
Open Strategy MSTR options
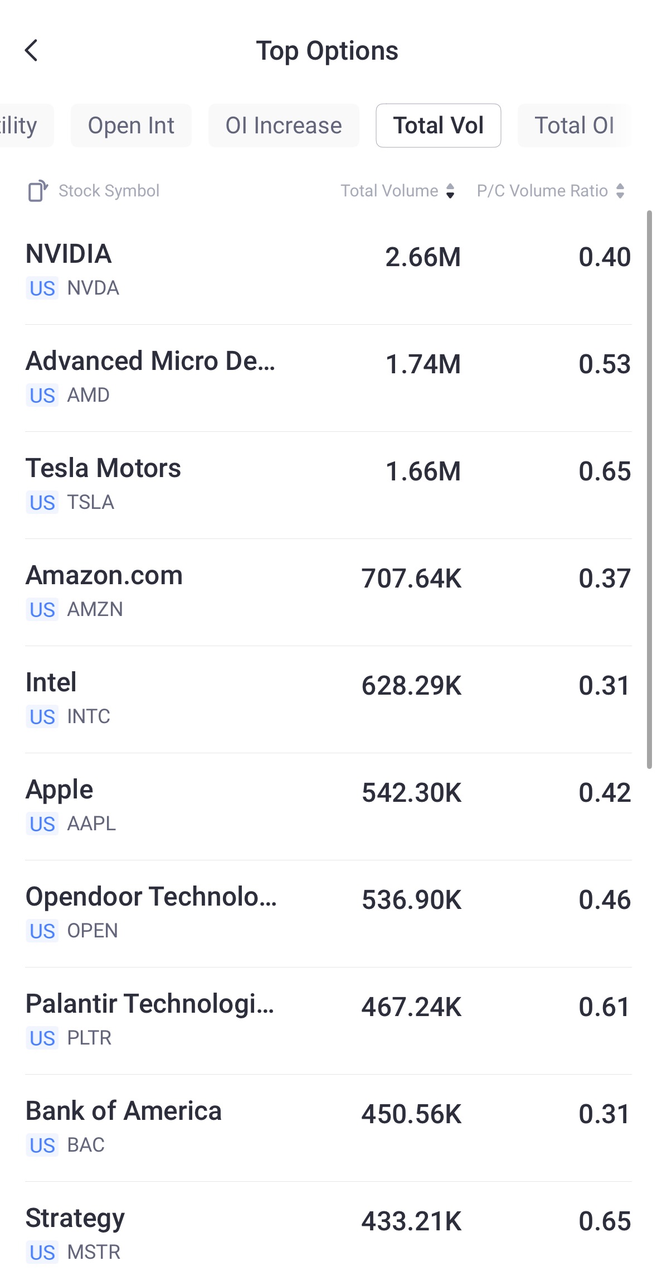[x=328, y=1234]
